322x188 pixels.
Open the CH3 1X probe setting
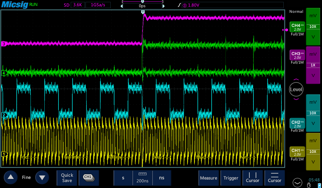tap(313, 65)
